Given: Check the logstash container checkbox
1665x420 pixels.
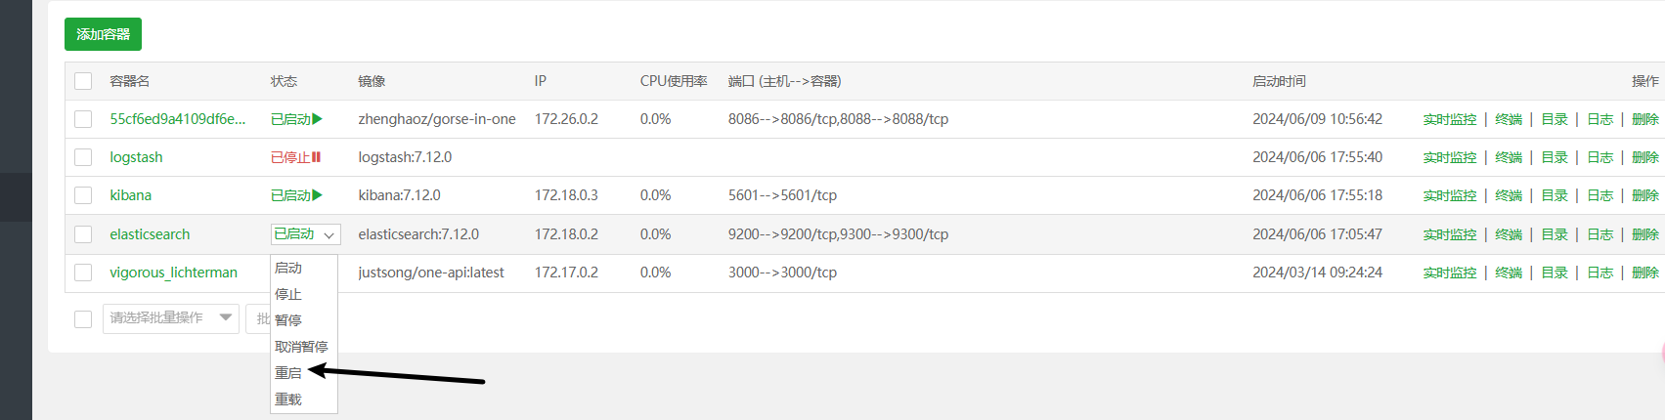Looking at the screenshot, I should click(83, 157).
